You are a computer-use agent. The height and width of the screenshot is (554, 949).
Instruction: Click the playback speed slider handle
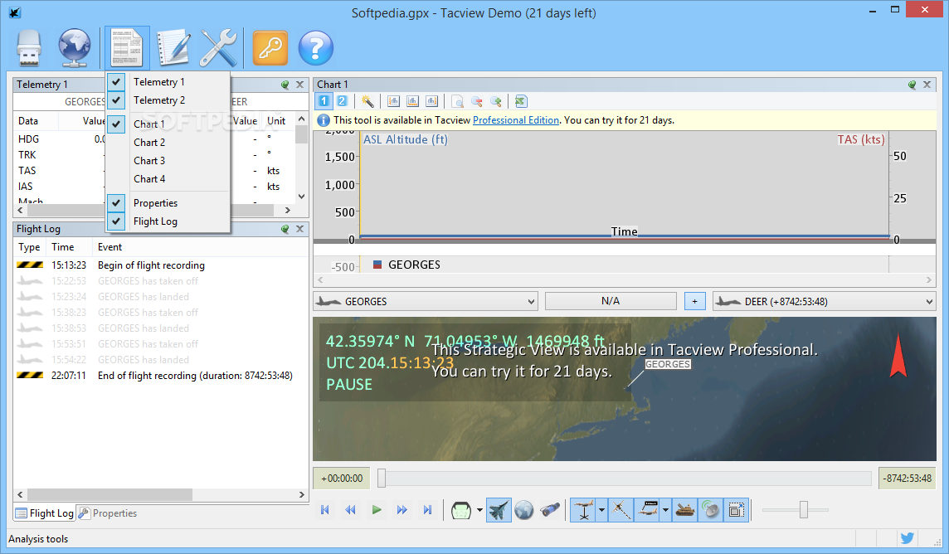click(804, 510)
